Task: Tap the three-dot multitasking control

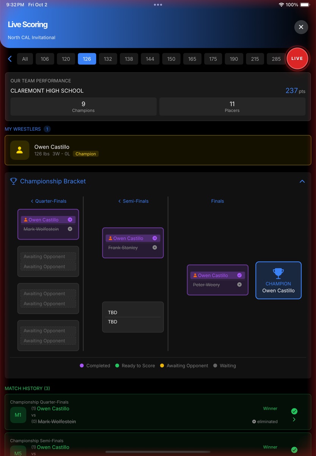Action: pos(158,5)
